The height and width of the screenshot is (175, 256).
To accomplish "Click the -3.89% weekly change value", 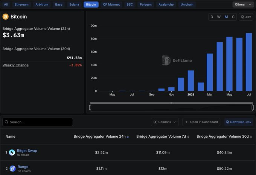I will click(x=75, y=65).
